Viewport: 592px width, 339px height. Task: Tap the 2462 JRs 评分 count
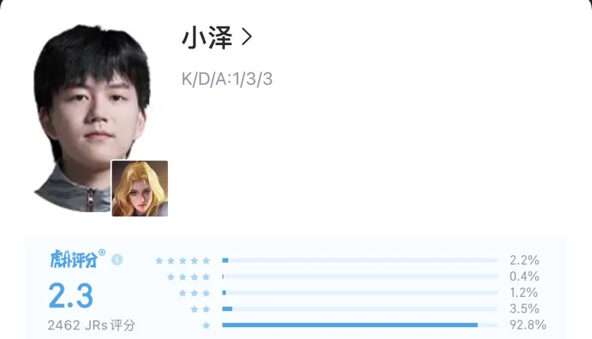coord(91,325)
